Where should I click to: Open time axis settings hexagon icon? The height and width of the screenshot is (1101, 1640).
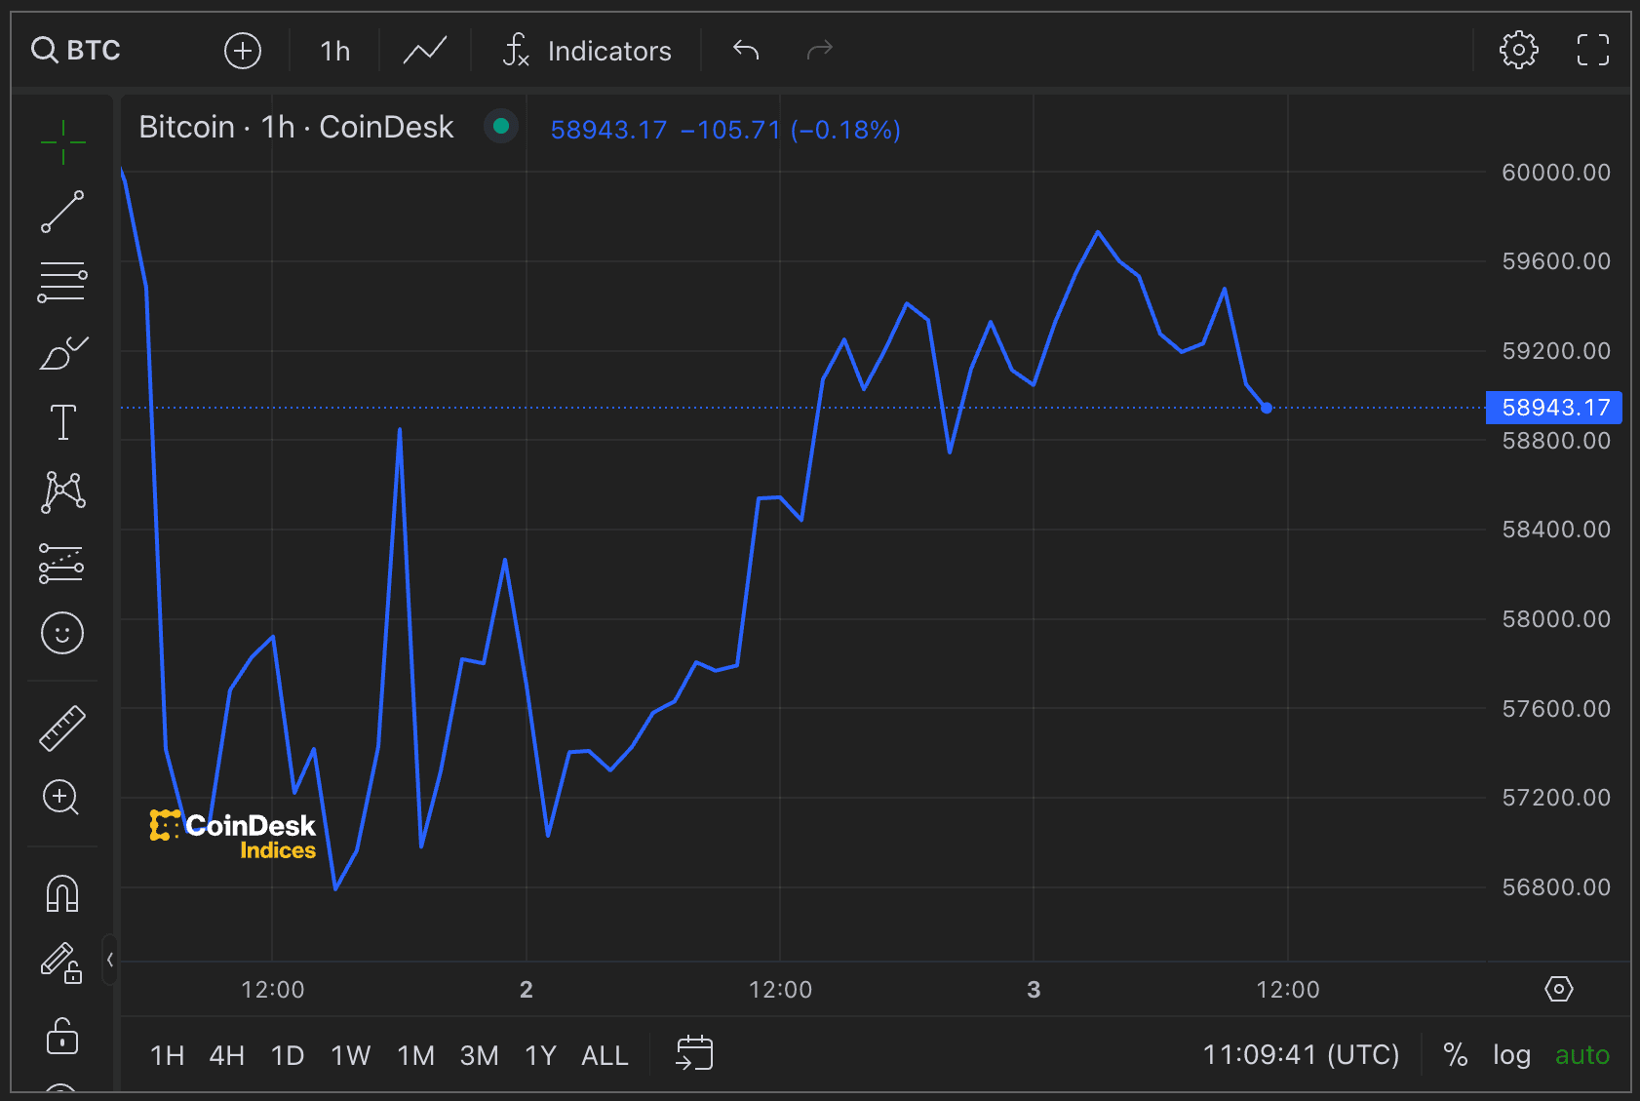pos(1559,989)
